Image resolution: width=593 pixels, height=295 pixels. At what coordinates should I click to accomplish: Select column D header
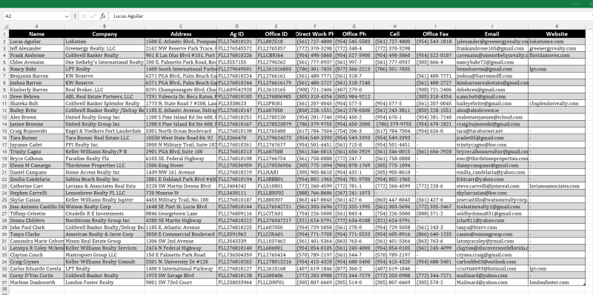(236, 27)
